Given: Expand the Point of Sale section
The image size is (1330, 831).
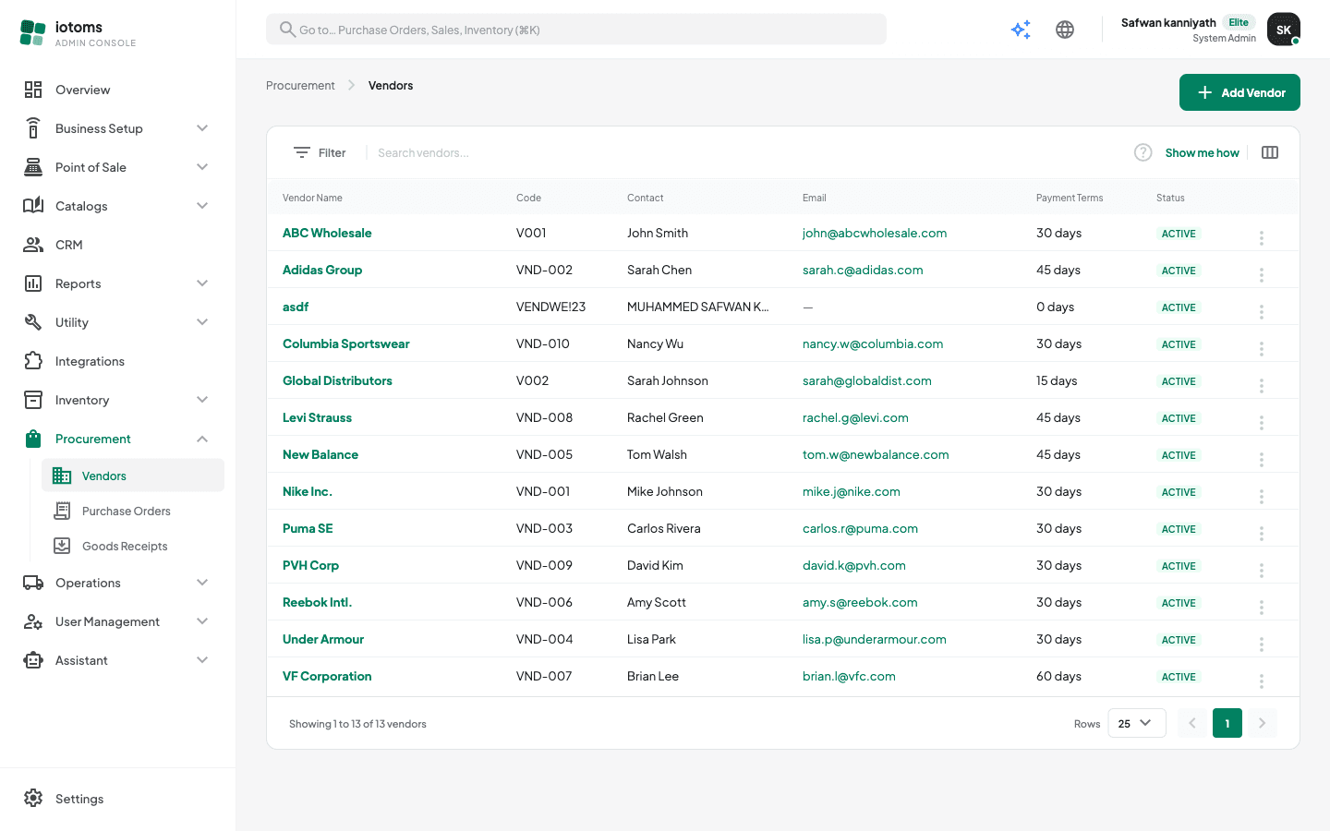Looking at the screenshot, I should point(202,167).
